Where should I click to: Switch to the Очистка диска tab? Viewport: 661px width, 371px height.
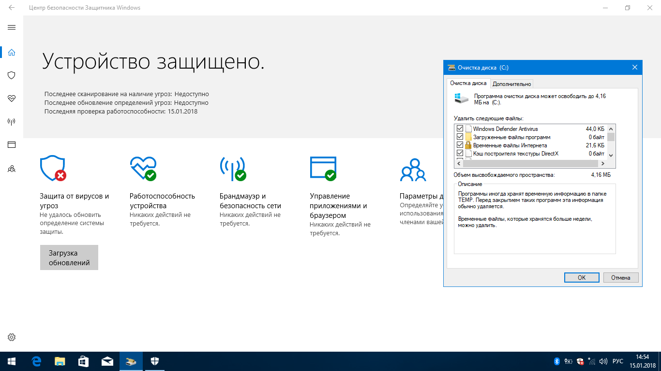point(468,84)
